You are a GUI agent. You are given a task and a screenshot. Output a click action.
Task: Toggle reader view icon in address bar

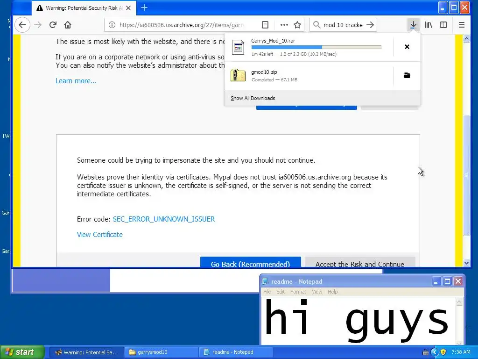point(265,25)
